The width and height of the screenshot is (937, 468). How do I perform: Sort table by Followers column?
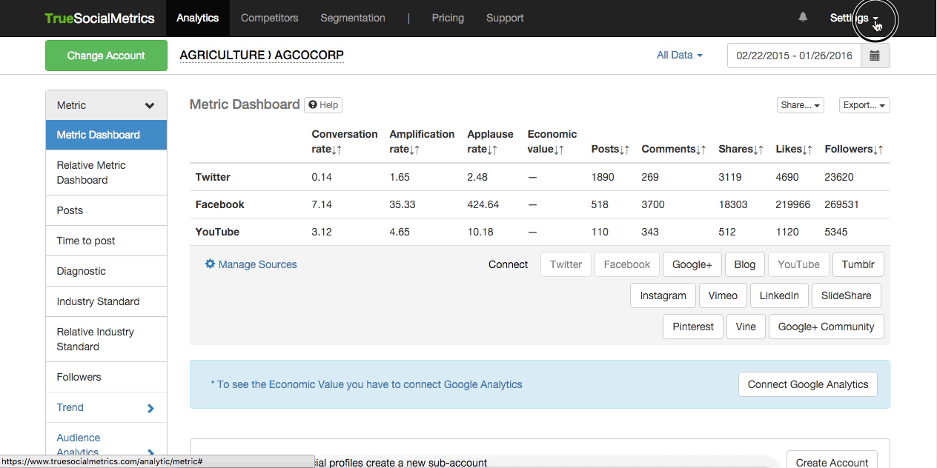(878, 150)
